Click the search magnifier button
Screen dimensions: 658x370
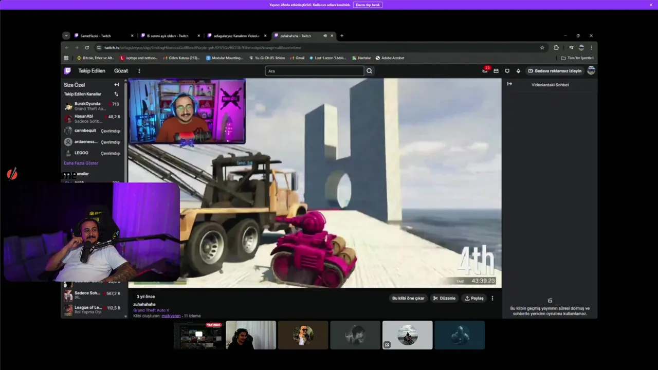pyautogui.click(x=369, y=71)
